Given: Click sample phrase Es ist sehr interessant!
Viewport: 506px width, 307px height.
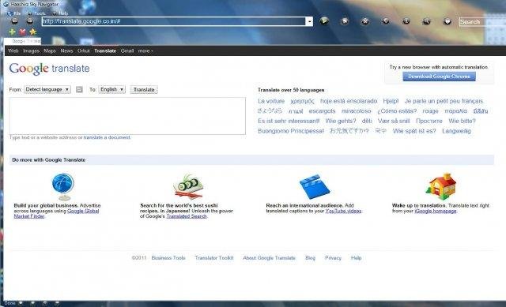Looking at the screenshot, I should pos(289,121).
